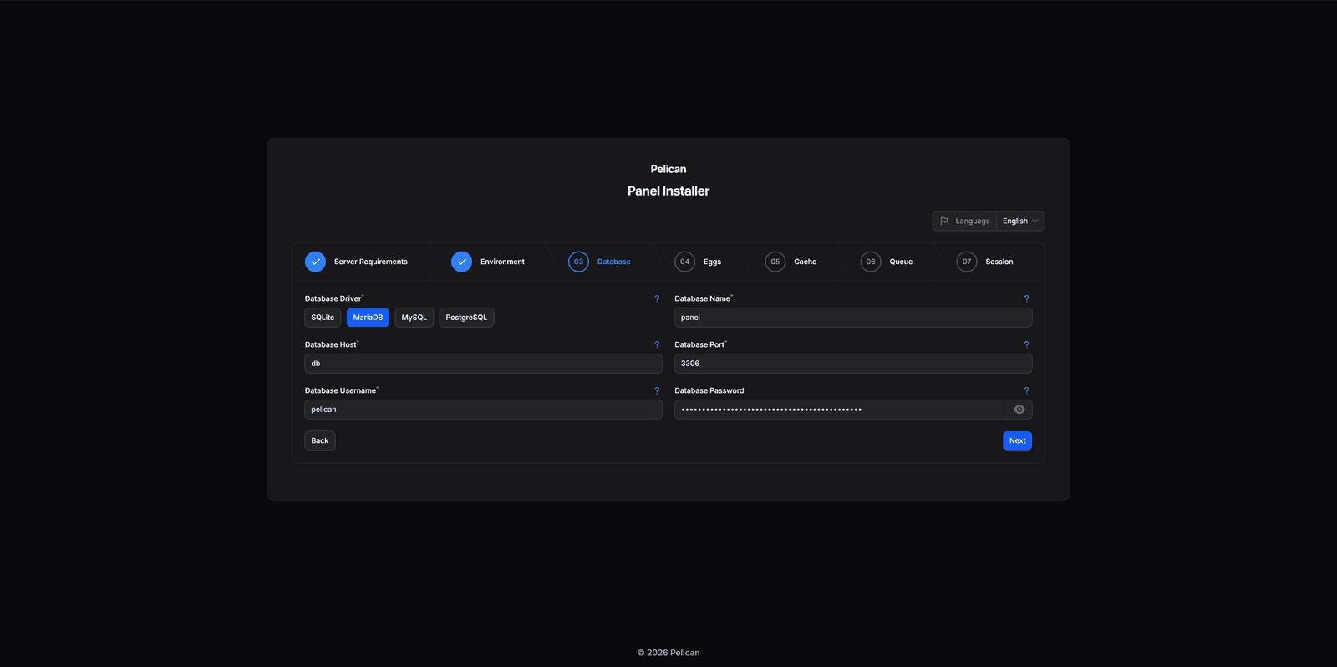1337x667 pixels.
Task: Click the Database Username field label
Action: [341, 390]
